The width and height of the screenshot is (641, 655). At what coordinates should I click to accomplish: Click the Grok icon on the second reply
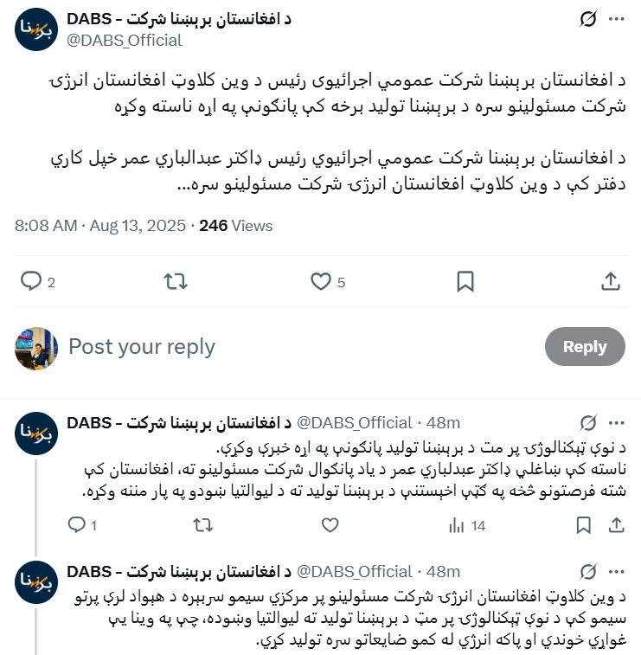(x=589, y=572)
